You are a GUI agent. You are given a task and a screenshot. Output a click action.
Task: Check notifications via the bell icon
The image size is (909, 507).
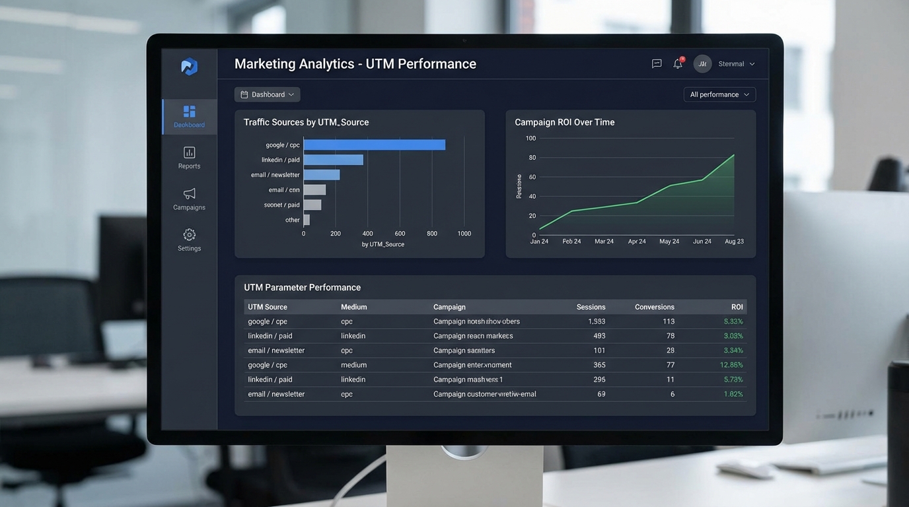pyautogui.click(x=677, y=63)
